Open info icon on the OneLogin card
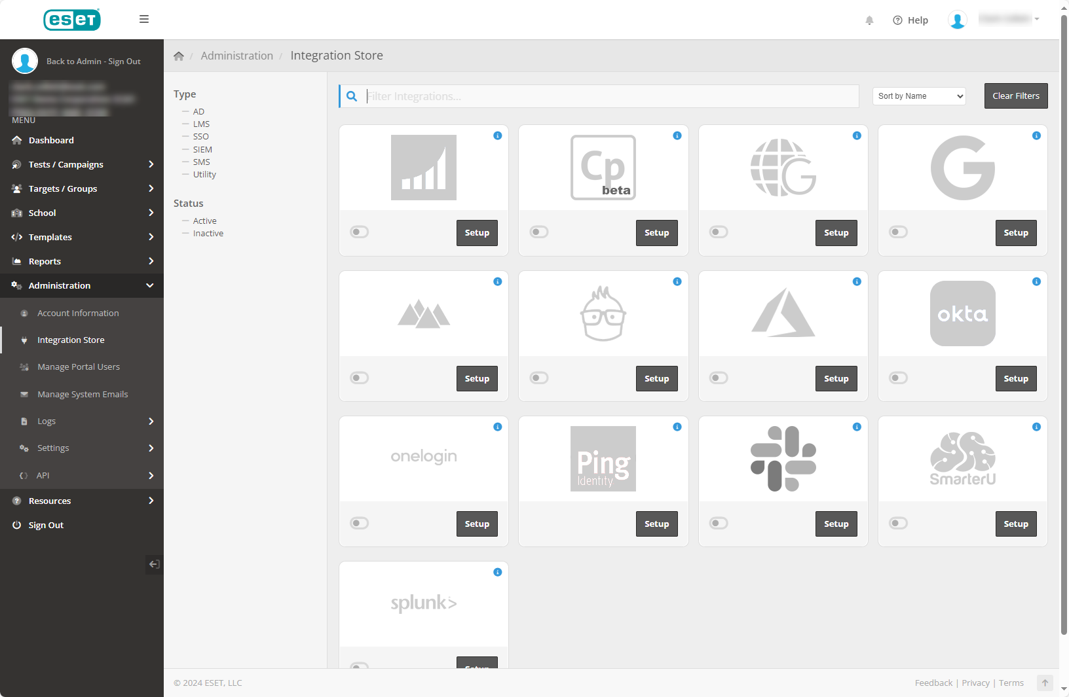This screenshot has width=1069, height=697. 498,427
